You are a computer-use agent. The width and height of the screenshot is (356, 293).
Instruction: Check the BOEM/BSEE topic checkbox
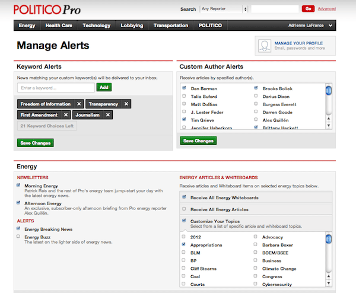[x=255, y=252]
